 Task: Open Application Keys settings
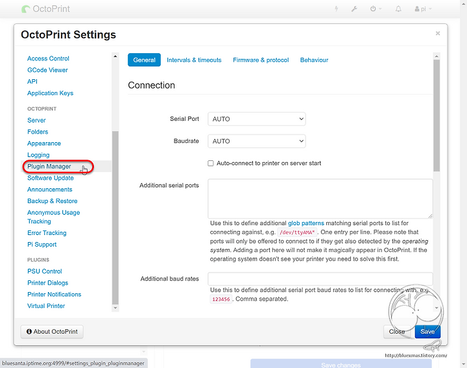(x=51, y=93)
